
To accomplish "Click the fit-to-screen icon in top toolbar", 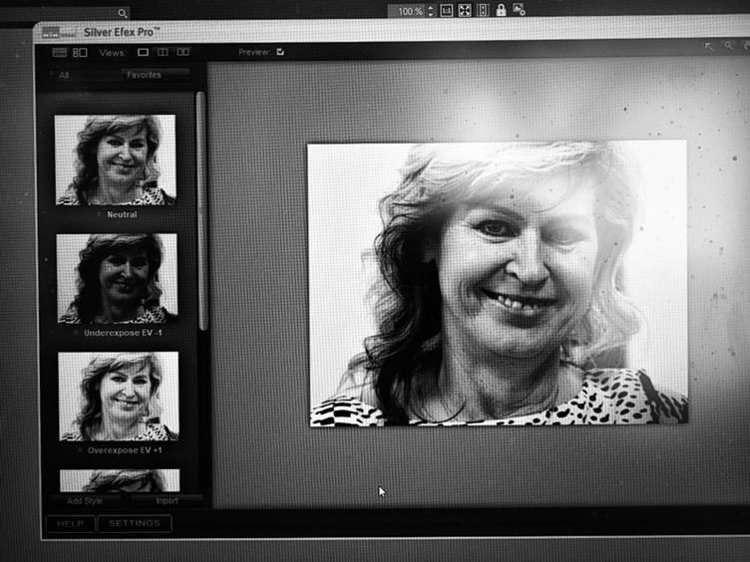I will click(x=464, y=10).
